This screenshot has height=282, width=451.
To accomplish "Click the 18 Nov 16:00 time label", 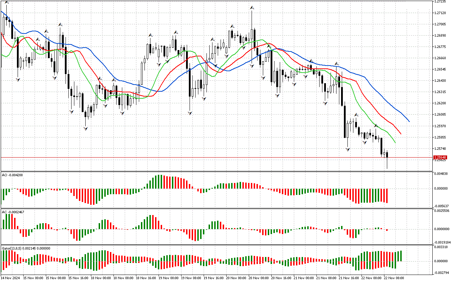I will point(146,278).
